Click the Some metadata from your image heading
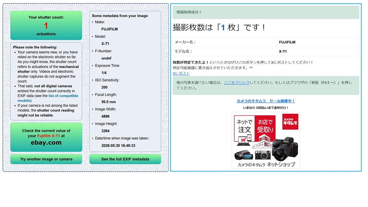Image resolution: width=368 pixels, height=207 pixels. pos(120,16)
